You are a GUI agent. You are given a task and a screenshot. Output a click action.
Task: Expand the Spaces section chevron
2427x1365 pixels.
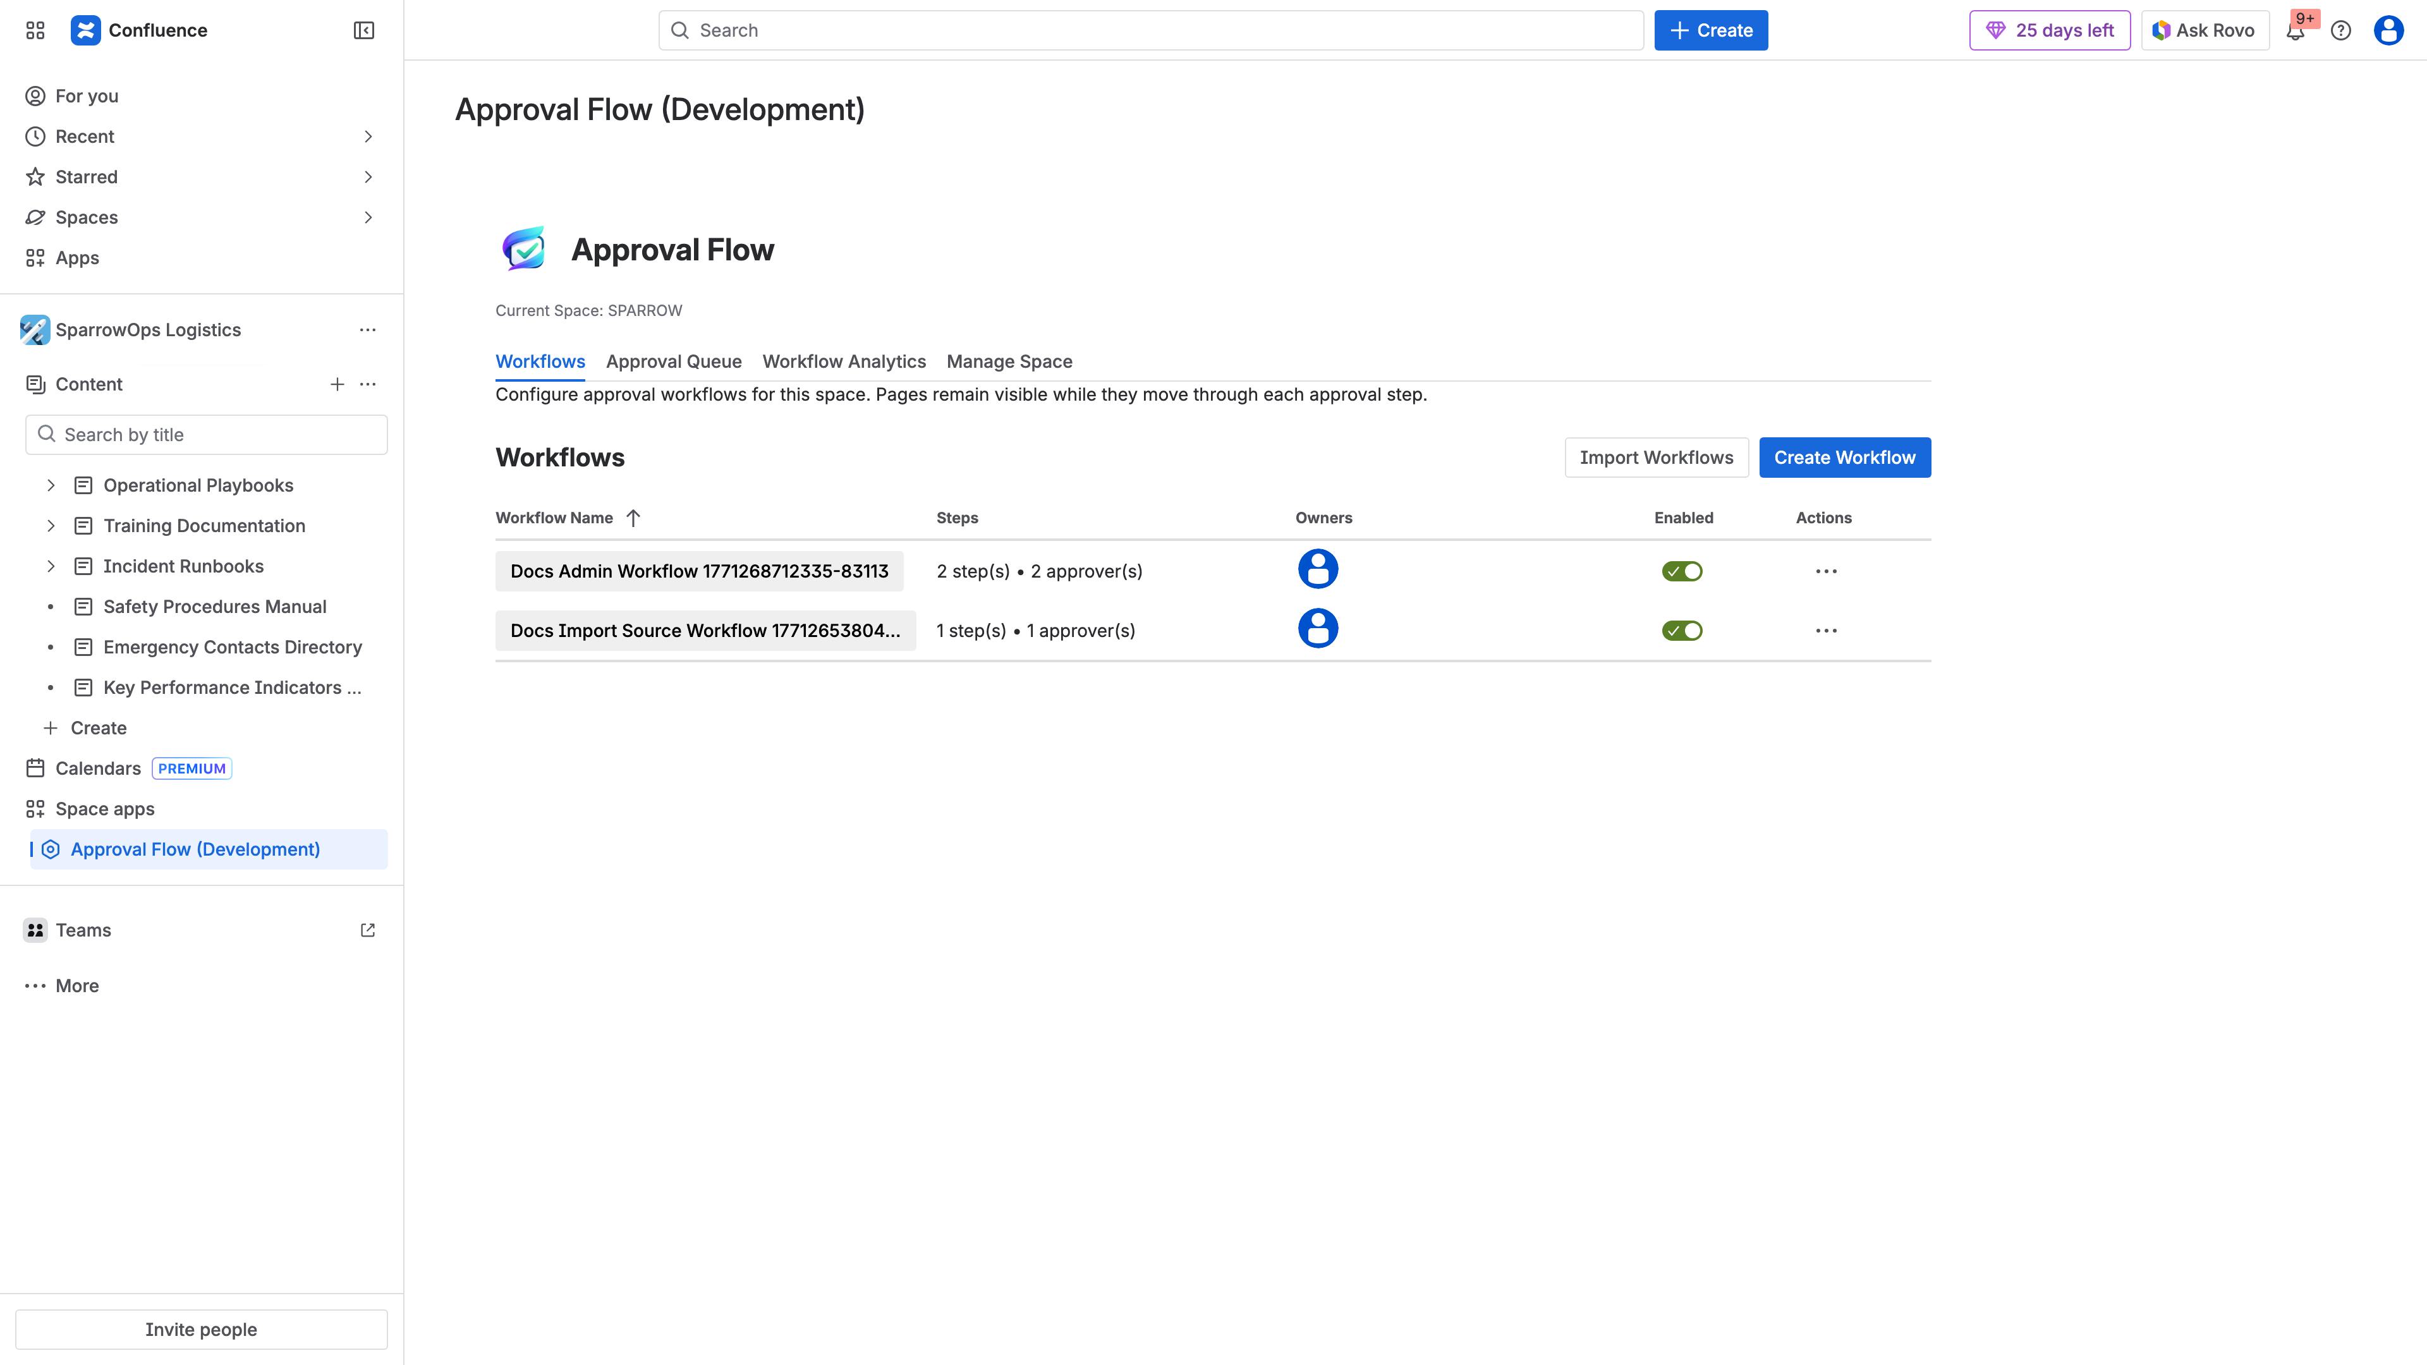(x=368, y=217)
